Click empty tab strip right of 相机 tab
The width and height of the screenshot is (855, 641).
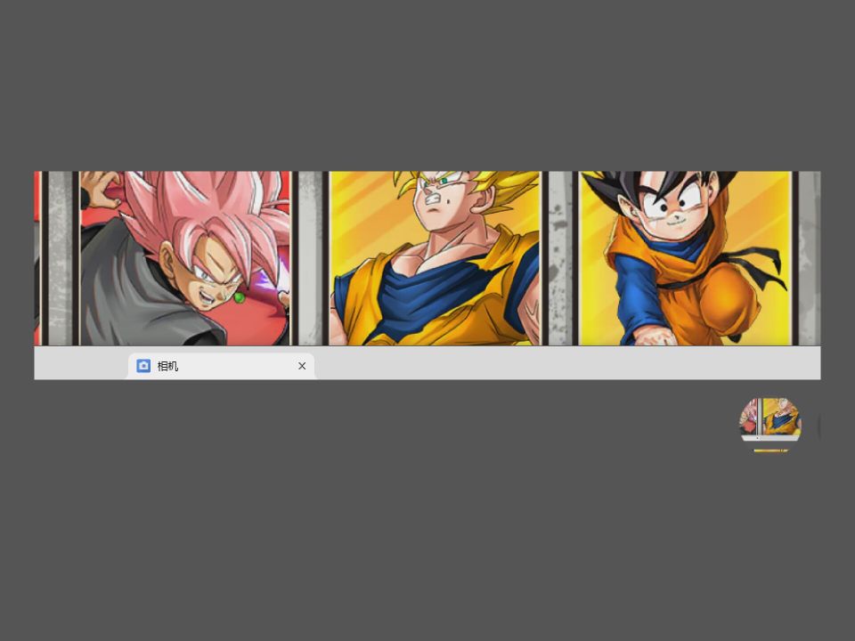pos(561,363)
